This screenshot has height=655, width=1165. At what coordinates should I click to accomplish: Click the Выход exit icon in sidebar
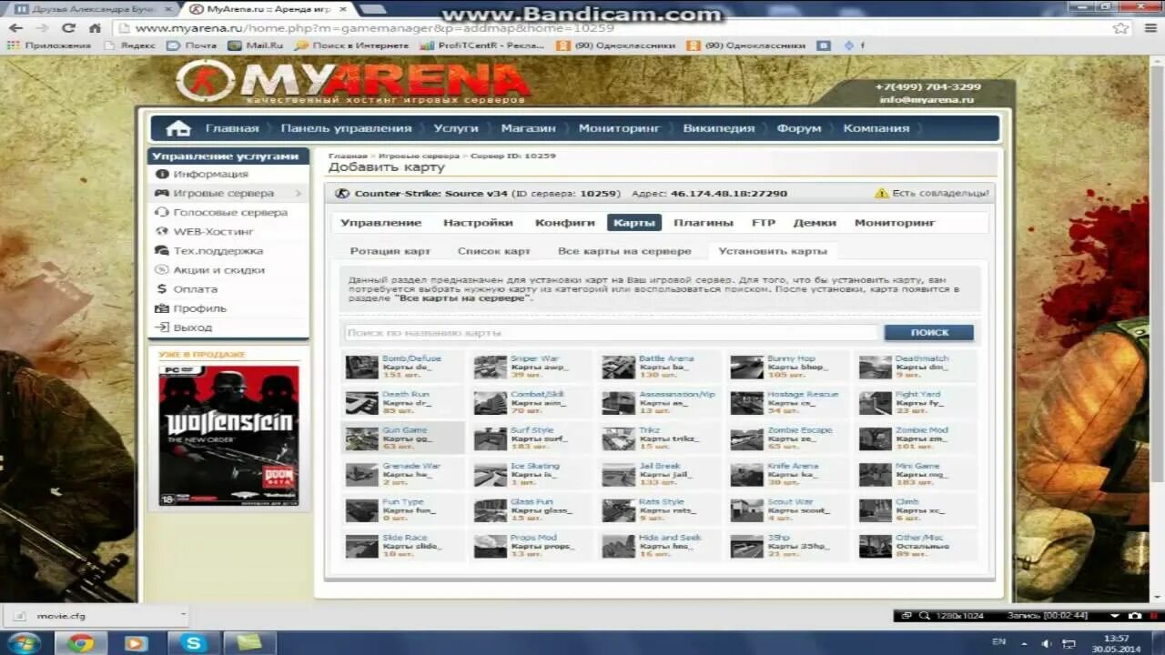click(x=162, y=327)
